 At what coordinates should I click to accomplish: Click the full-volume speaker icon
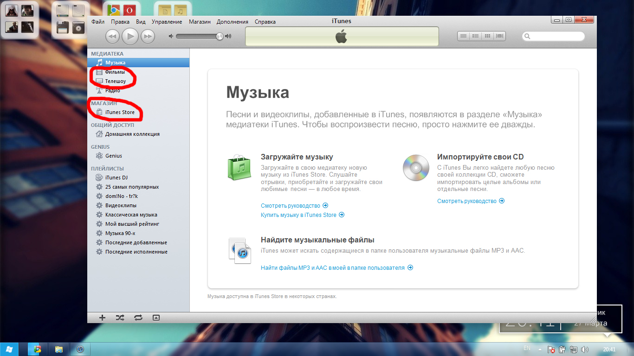pyautogui.click(x=228, y=36)
